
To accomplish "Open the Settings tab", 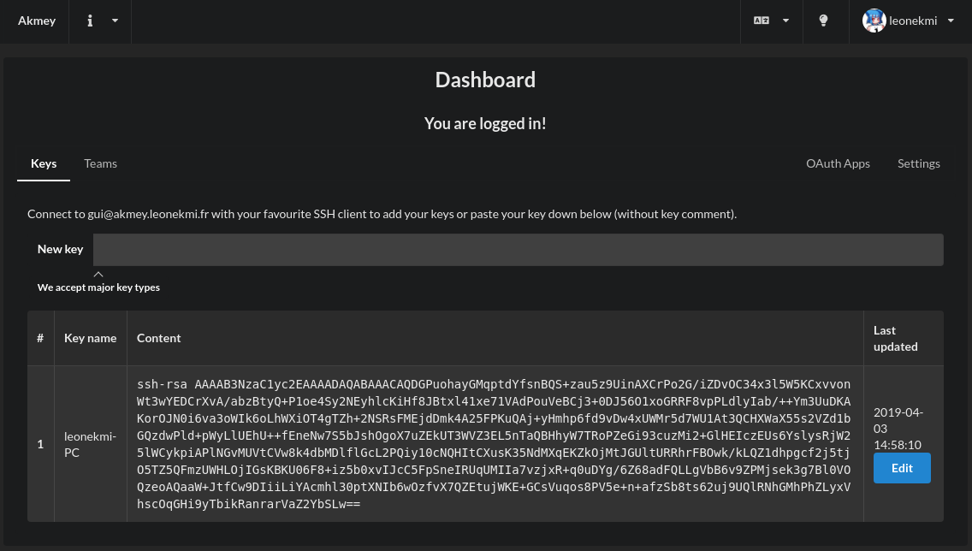I will (919, 163).
